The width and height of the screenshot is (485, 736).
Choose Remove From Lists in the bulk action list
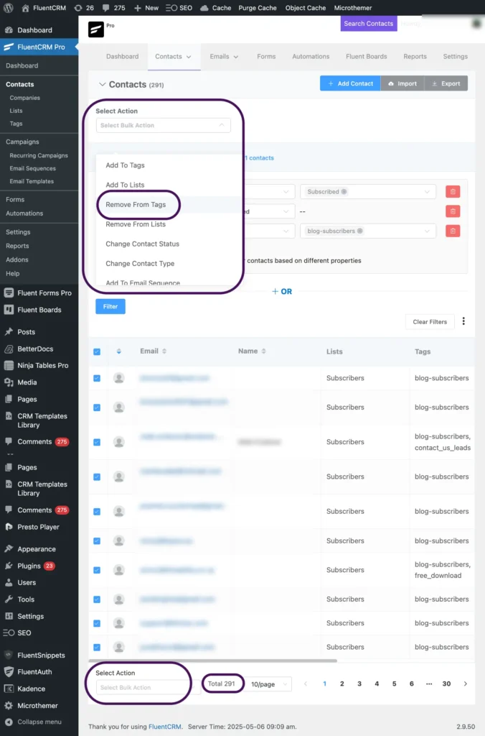[136, 224]
